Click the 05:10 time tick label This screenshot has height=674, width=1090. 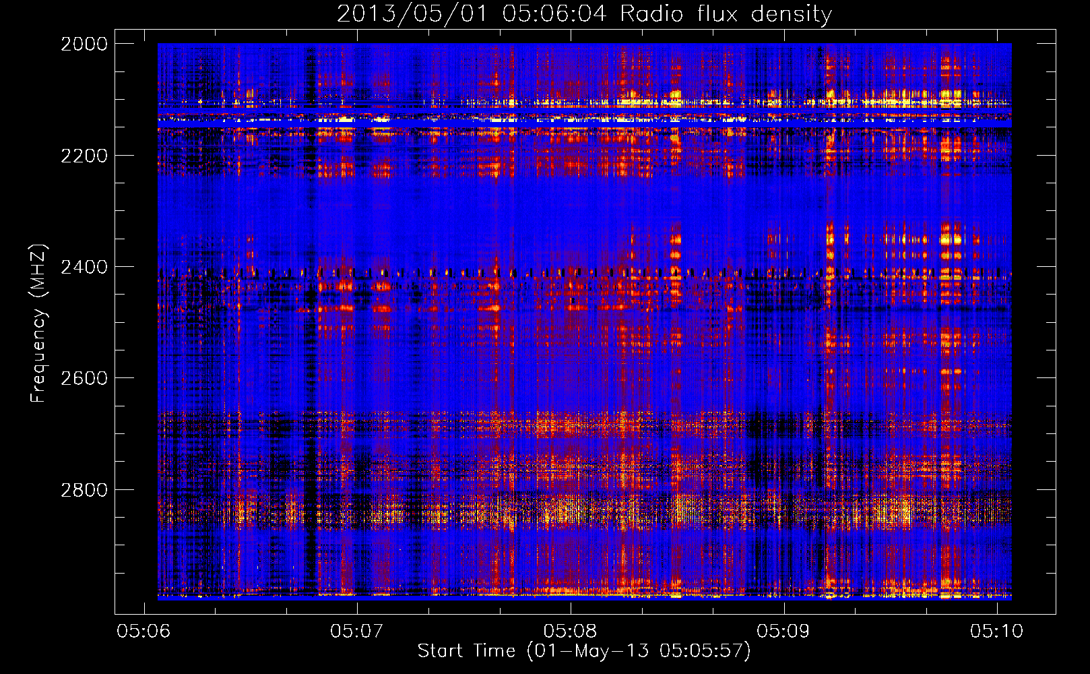[997, 631]
